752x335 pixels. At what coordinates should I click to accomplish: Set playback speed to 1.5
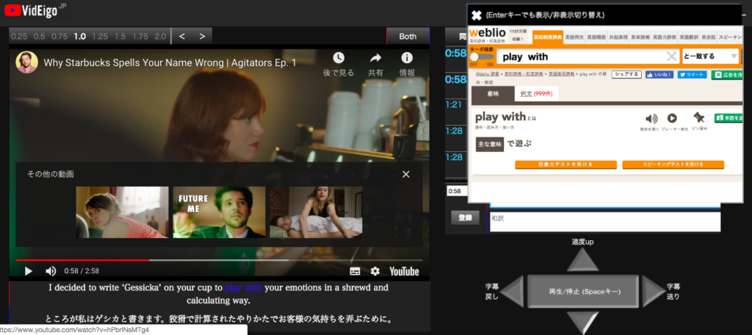point(120,36)
